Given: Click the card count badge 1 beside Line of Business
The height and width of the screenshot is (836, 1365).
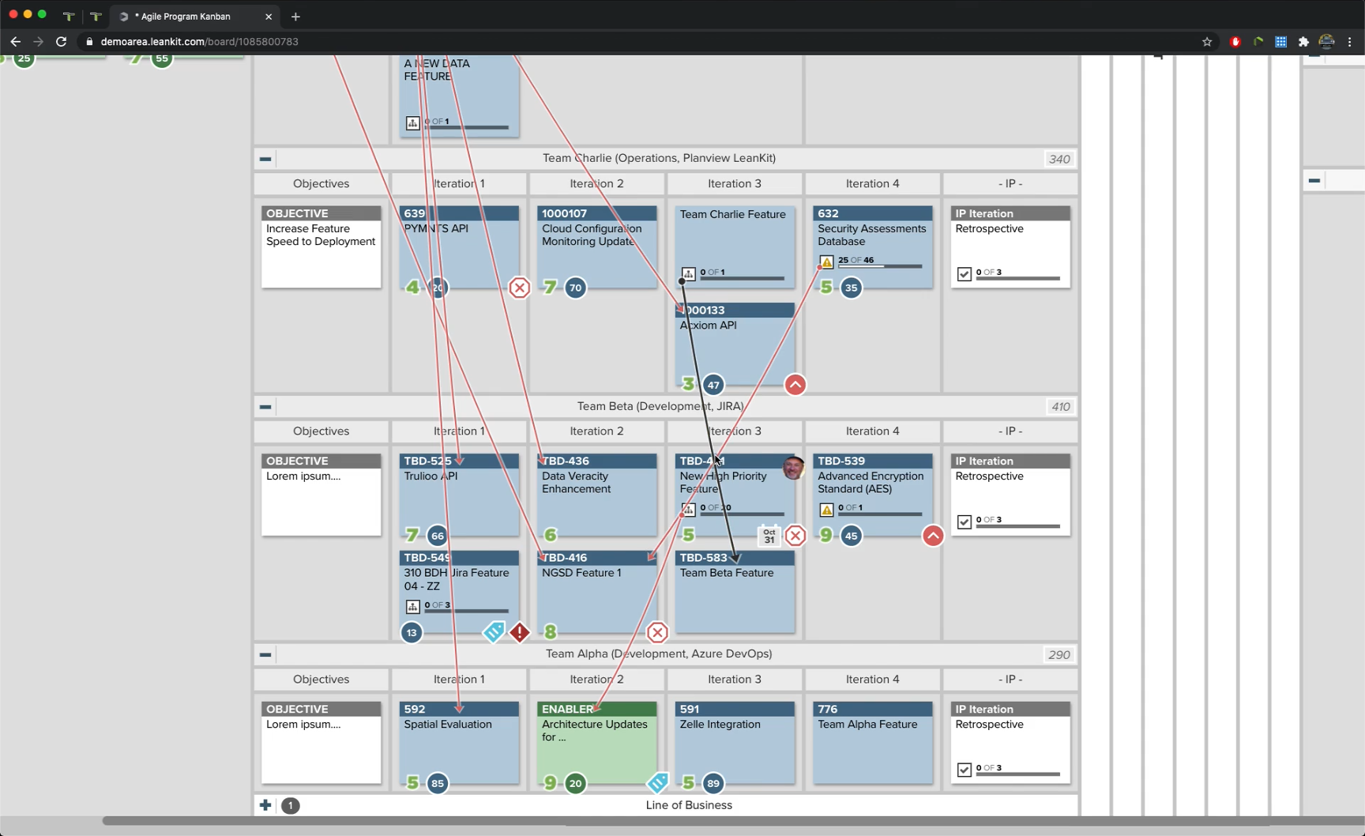Looking at the screenshot, I should click(291, 805).
